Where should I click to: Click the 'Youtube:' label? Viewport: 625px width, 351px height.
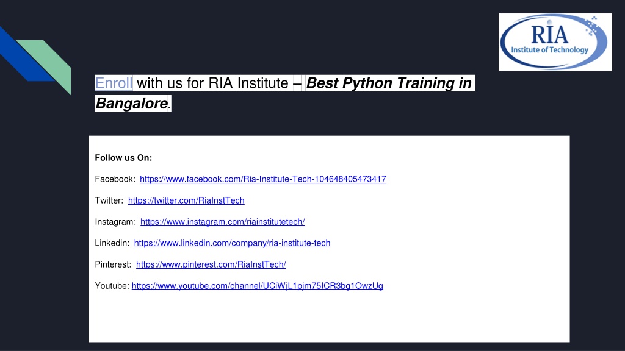[x=112, y=286]
